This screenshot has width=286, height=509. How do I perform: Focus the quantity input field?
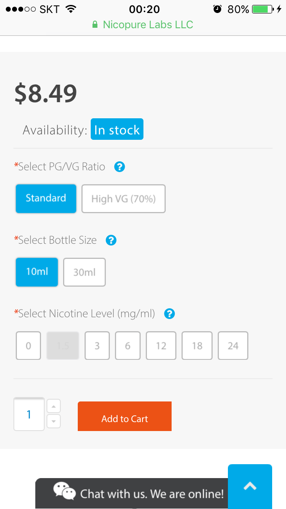[29, 414]
